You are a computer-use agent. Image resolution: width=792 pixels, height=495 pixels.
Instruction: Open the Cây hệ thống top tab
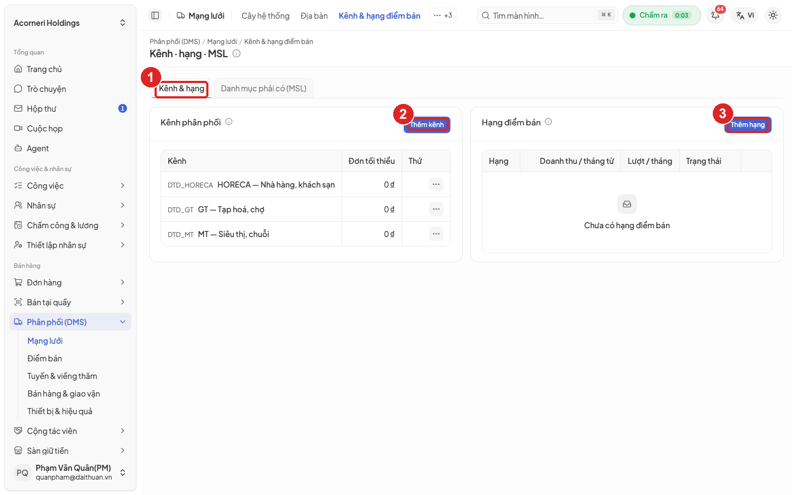pyautogui.click(x=266, y=16)
